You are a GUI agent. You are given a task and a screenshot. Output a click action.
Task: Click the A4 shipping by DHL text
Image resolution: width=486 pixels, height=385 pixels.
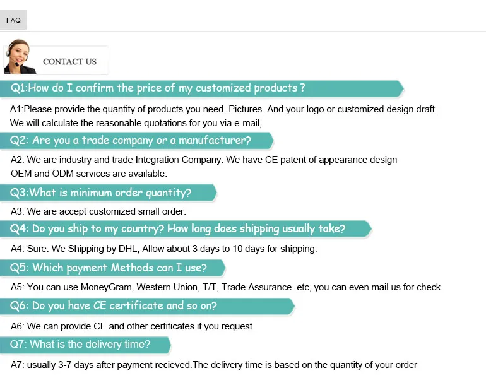pos(163,249)
